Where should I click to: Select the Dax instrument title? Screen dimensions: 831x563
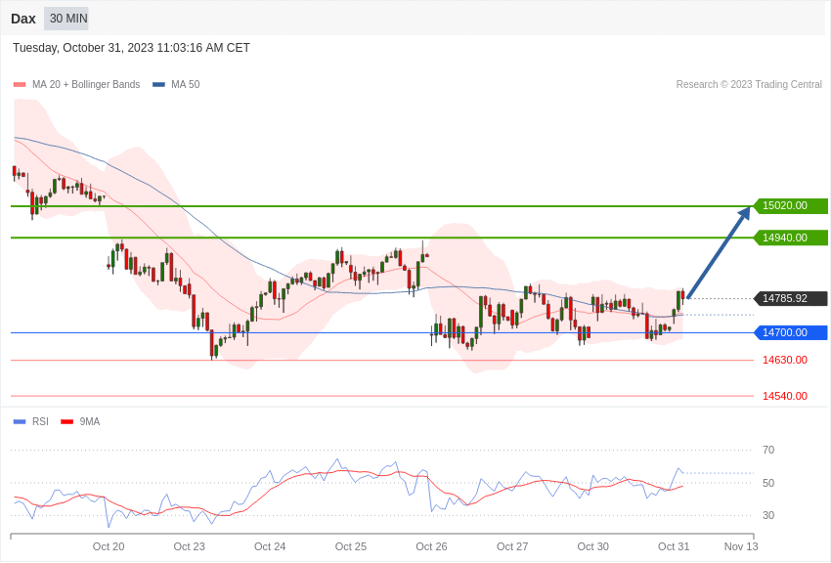tap(23, 19)
